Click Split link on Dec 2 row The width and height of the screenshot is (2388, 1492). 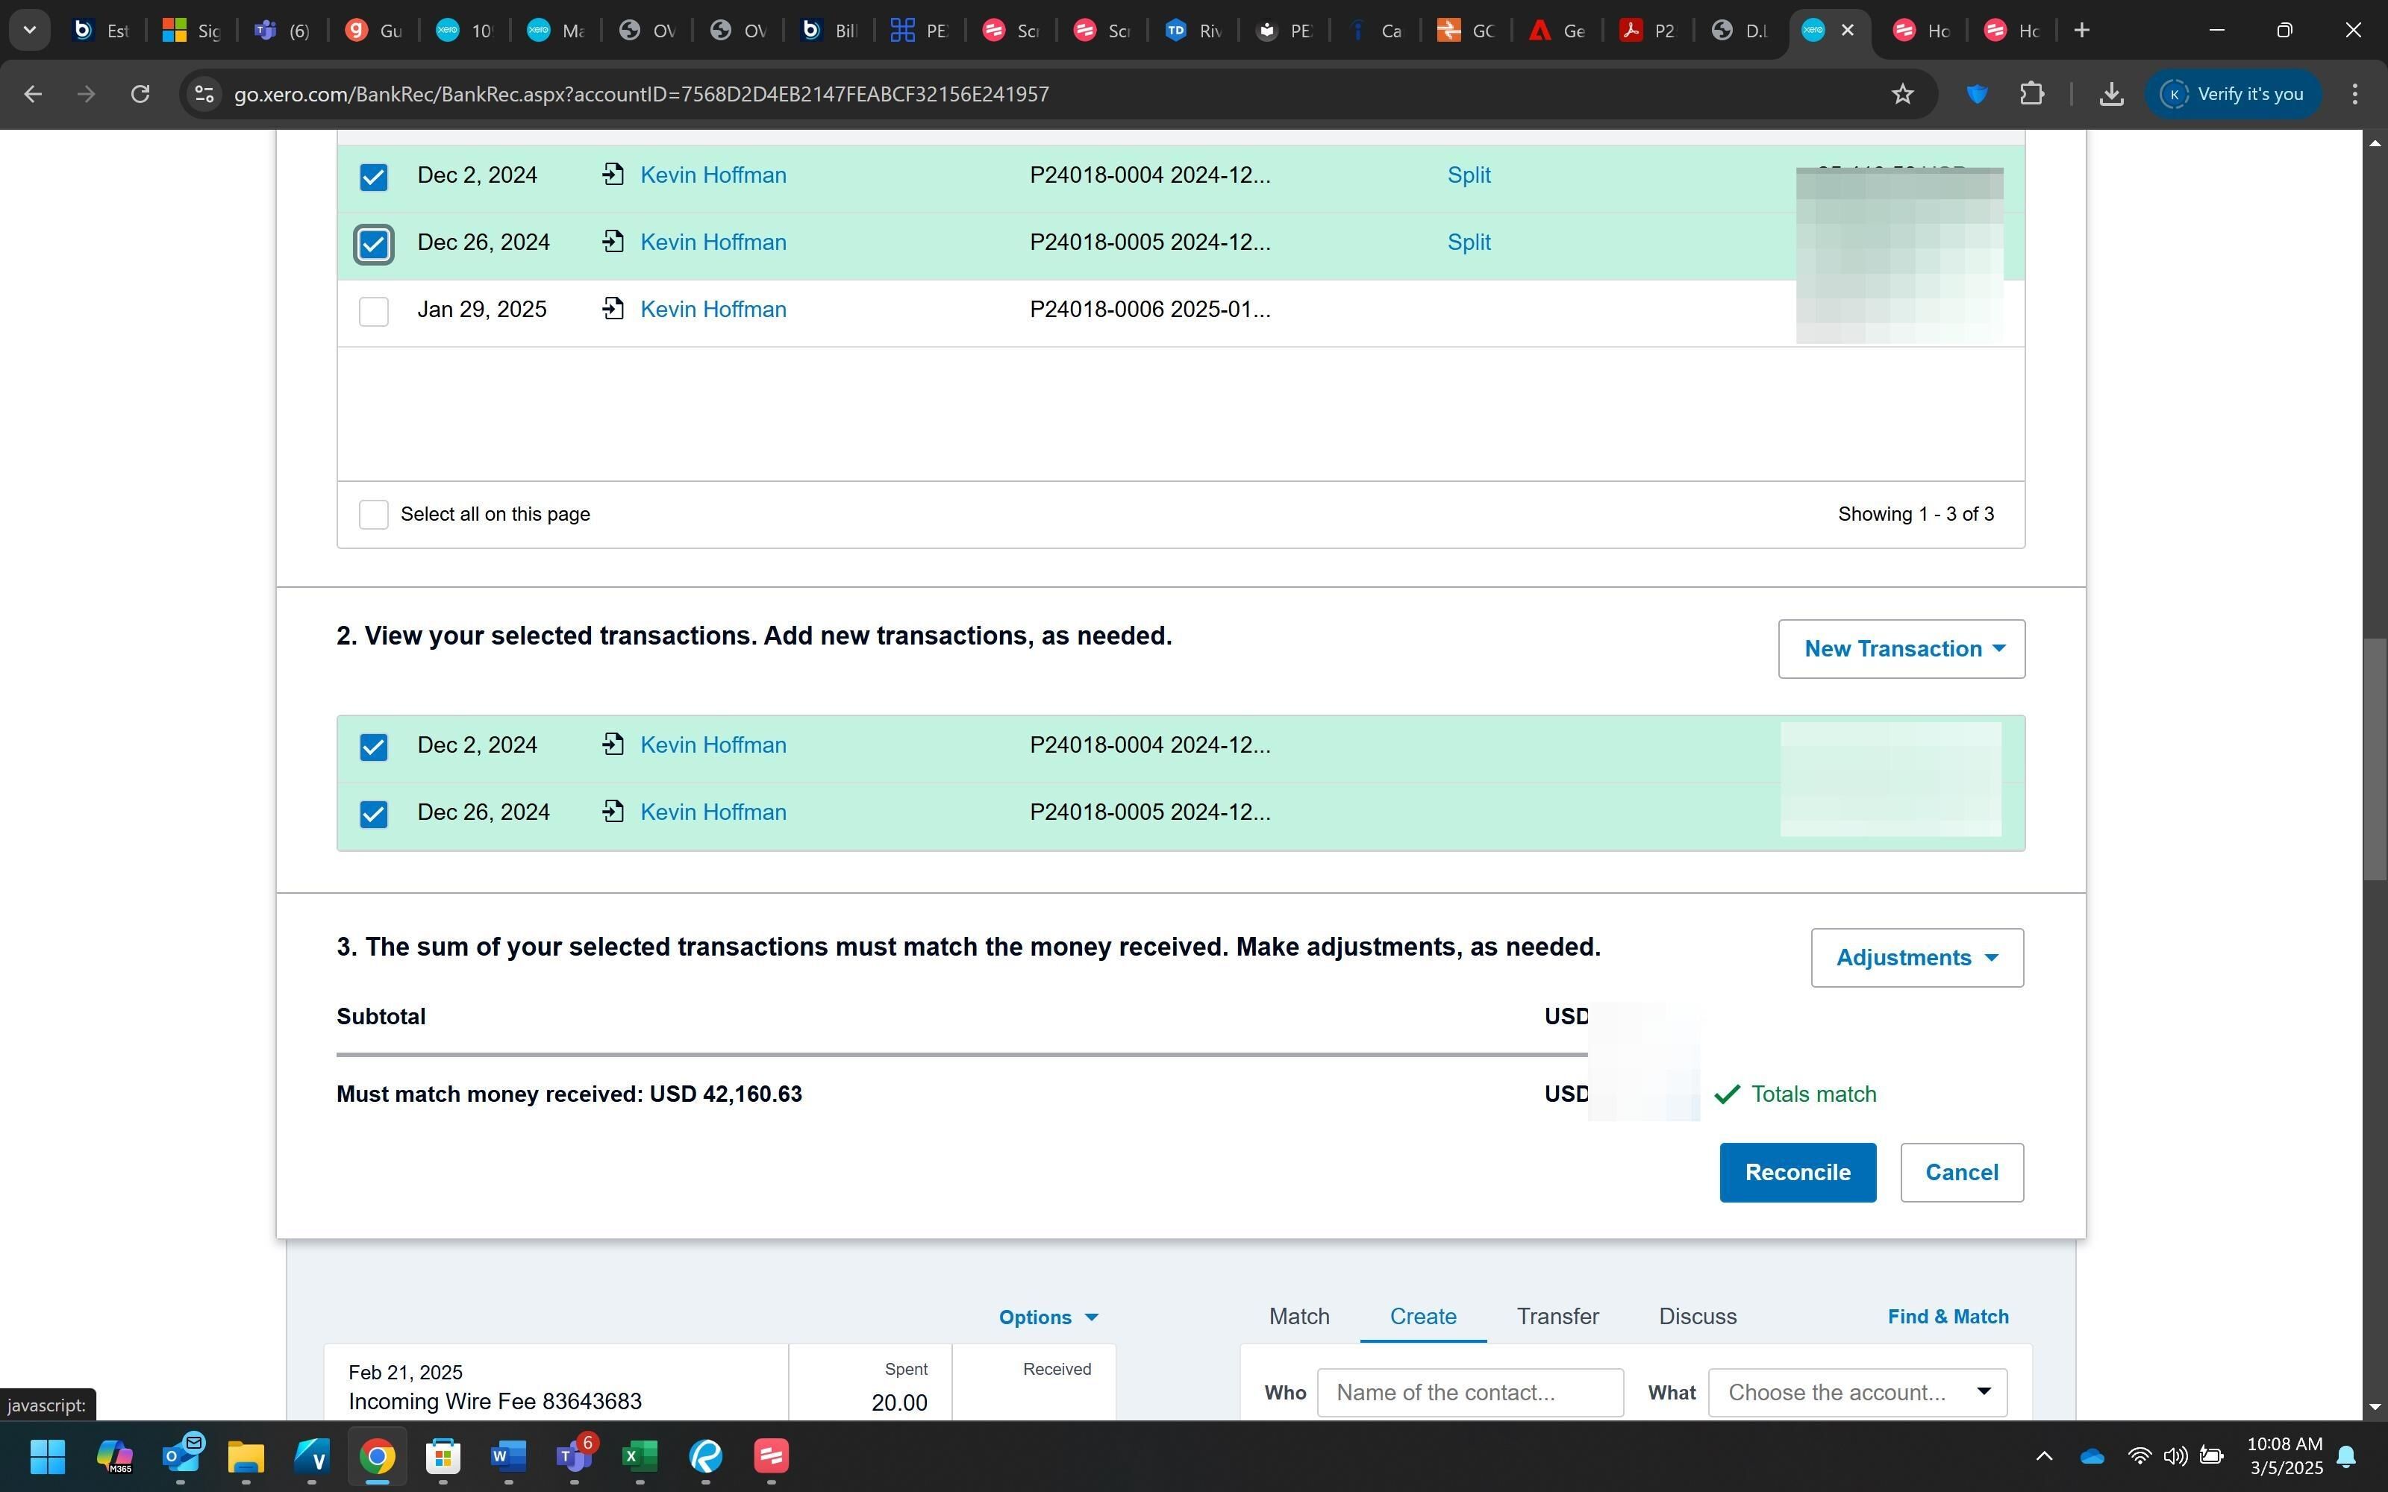click(x=1469, y=175)
